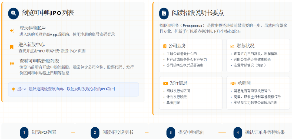Click the login arrow icon next to 登录券商账户
Screen dimensions: 292x139
(12, 31)
